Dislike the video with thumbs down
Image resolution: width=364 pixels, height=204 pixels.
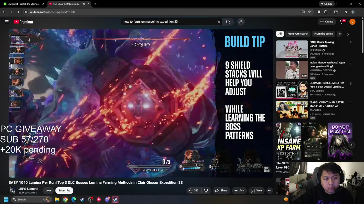point(206,190)
